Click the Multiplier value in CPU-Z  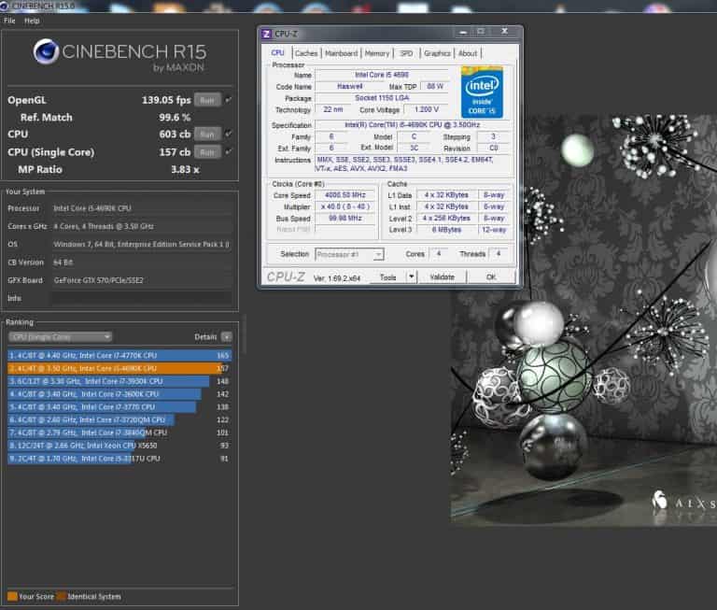click(x=345, y=206)
